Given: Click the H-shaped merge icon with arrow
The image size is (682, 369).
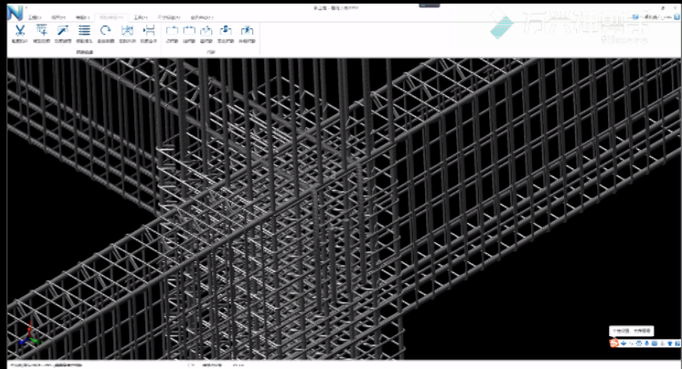Looking at the screenshot, I should click(149, 31).
